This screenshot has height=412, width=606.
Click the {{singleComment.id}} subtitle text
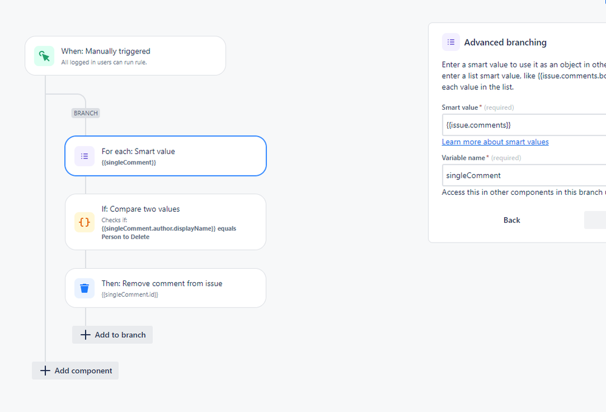coord(130,294)
